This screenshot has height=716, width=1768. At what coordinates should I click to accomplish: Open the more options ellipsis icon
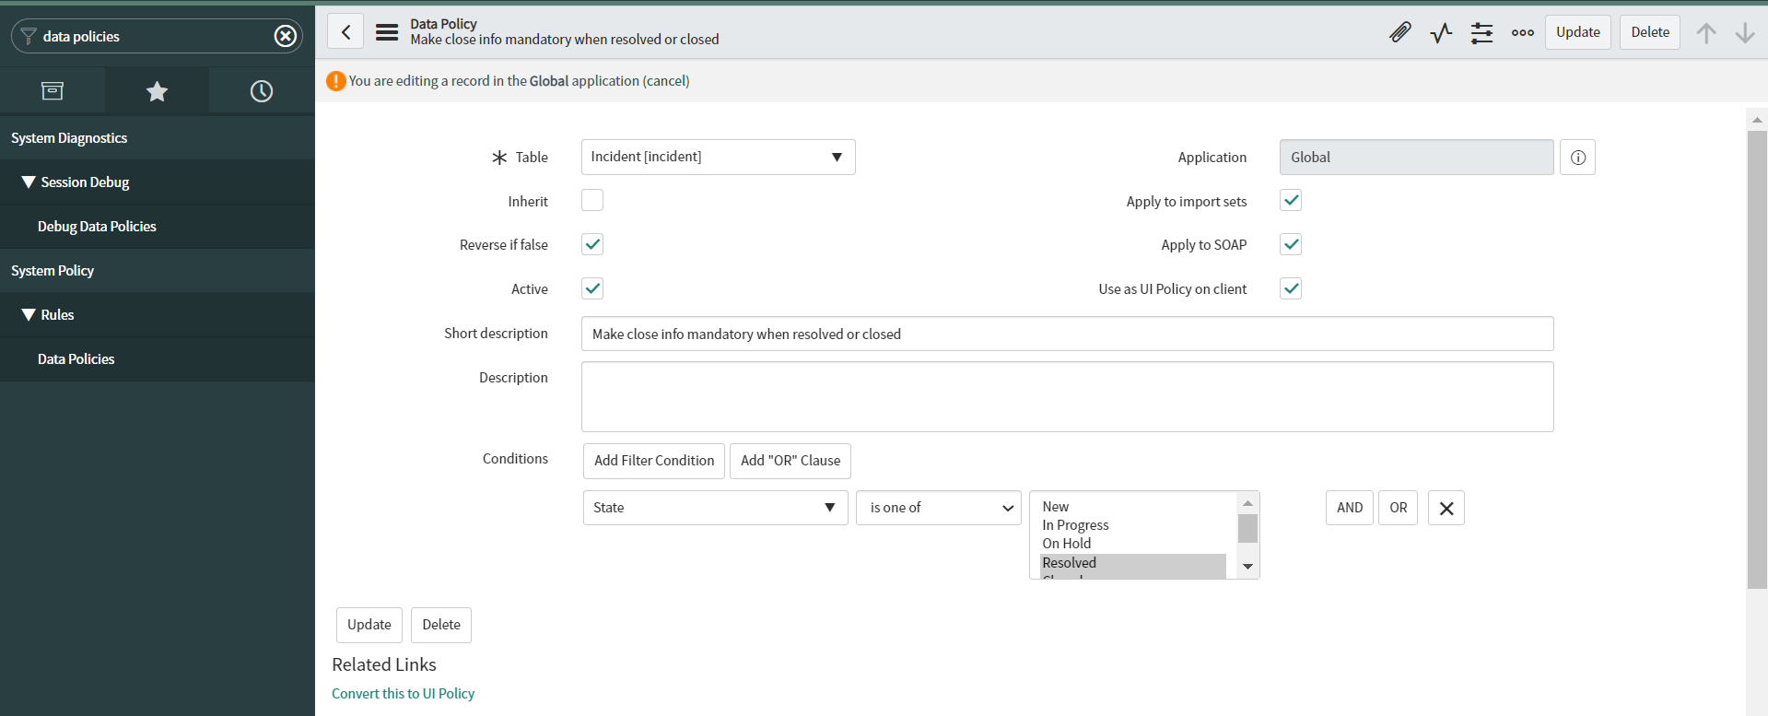[1523, 33]
